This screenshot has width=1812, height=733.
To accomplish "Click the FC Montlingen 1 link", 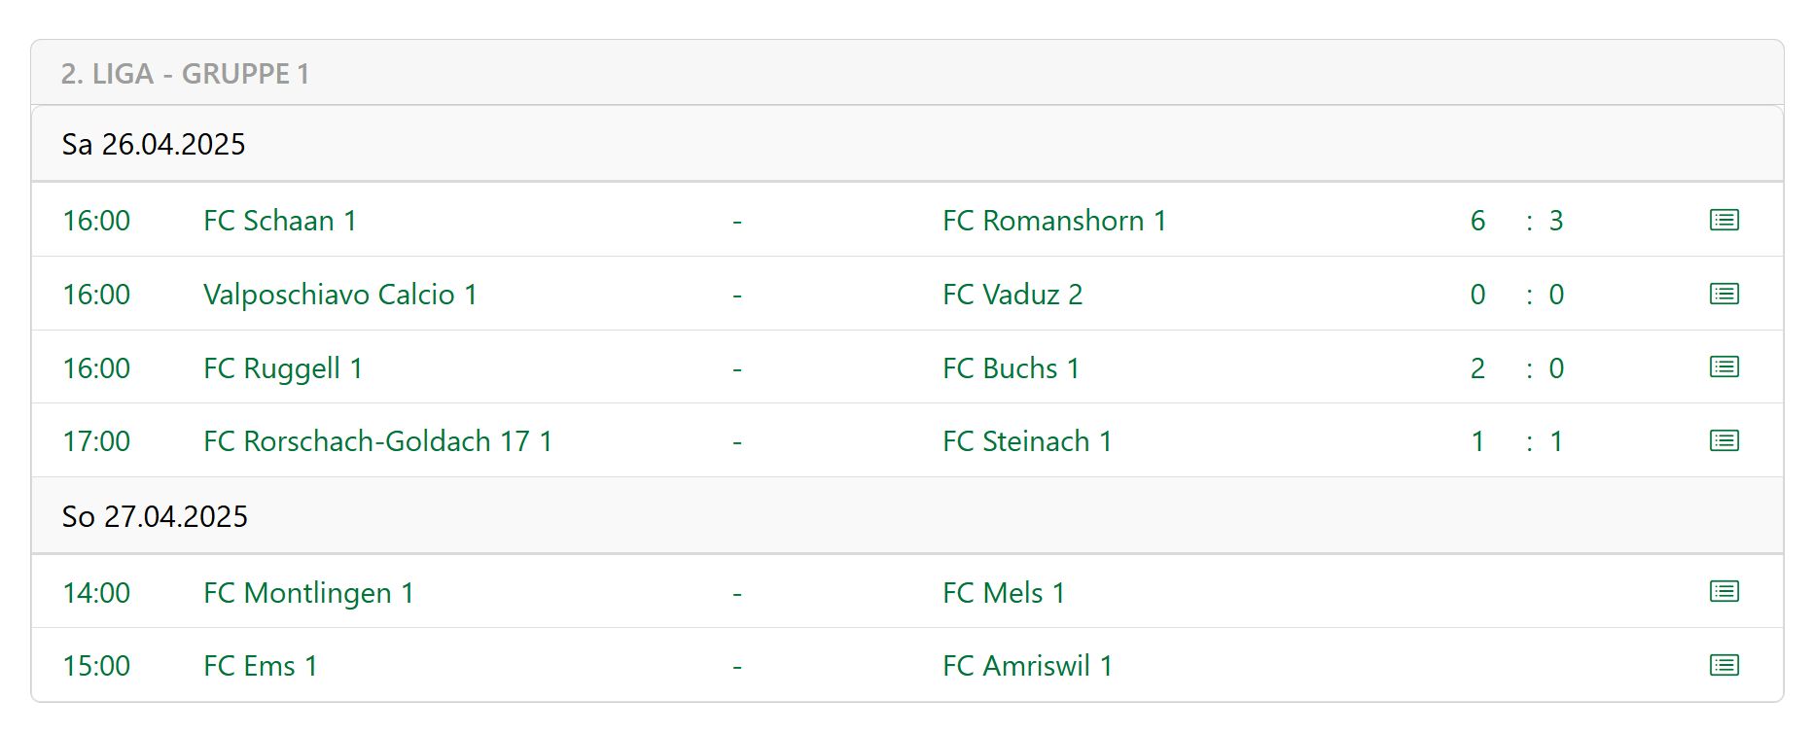I will click(309, 593).
